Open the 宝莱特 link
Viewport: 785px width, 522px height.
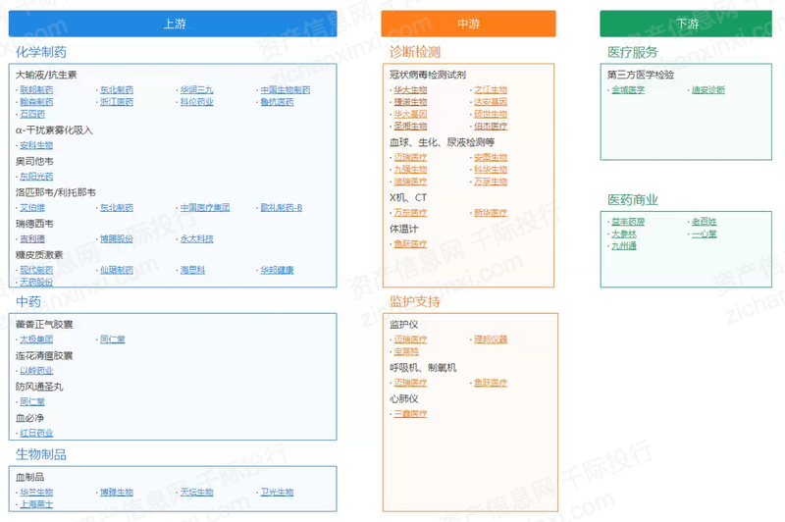(406, 351)
